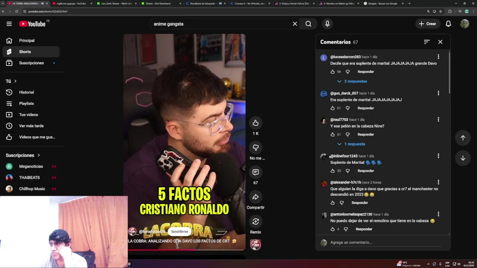
Task: Open the comments button showing 67
Action: 255,172
